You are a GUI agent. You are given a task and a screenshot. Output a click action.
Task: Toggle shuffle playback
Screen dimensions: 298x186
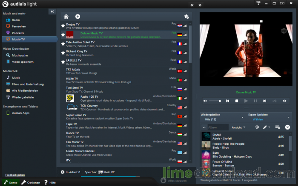tap(274, 101)
